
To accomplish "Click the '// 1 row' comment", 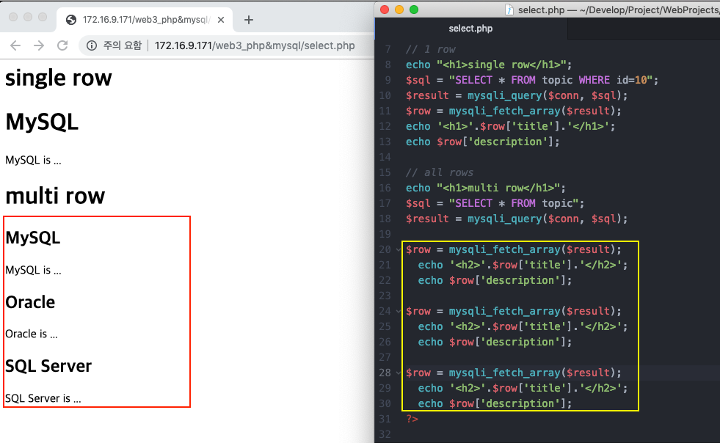I will point(431,49).
